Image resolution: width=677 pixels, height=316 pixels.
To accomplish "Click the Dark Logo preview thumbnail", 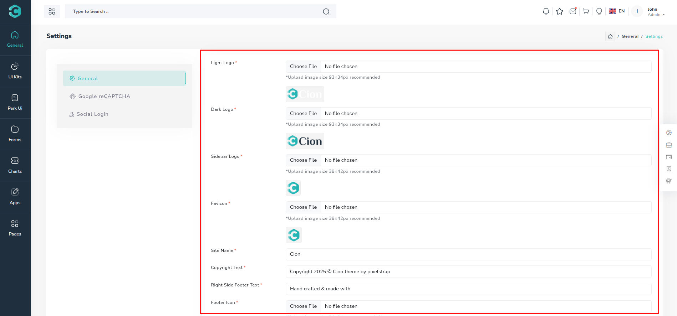I will 305,141.
